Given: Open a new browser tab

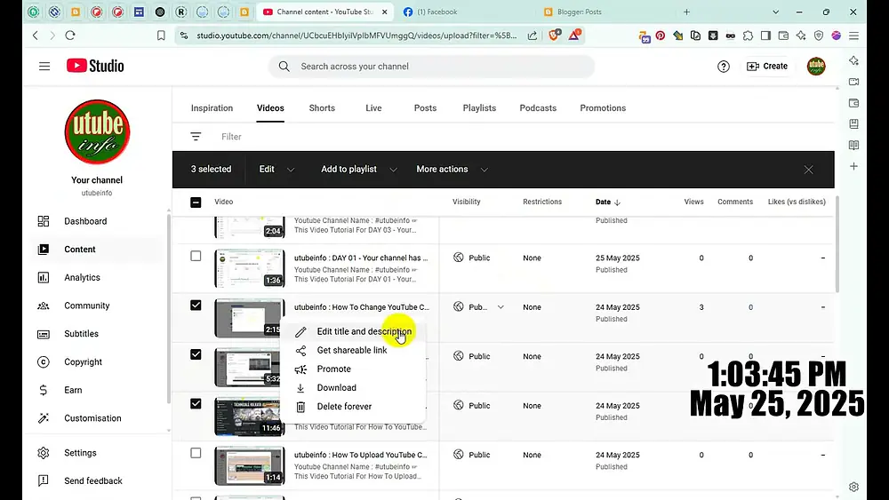Looking at the screenshot, I should (x=686, y=12).
